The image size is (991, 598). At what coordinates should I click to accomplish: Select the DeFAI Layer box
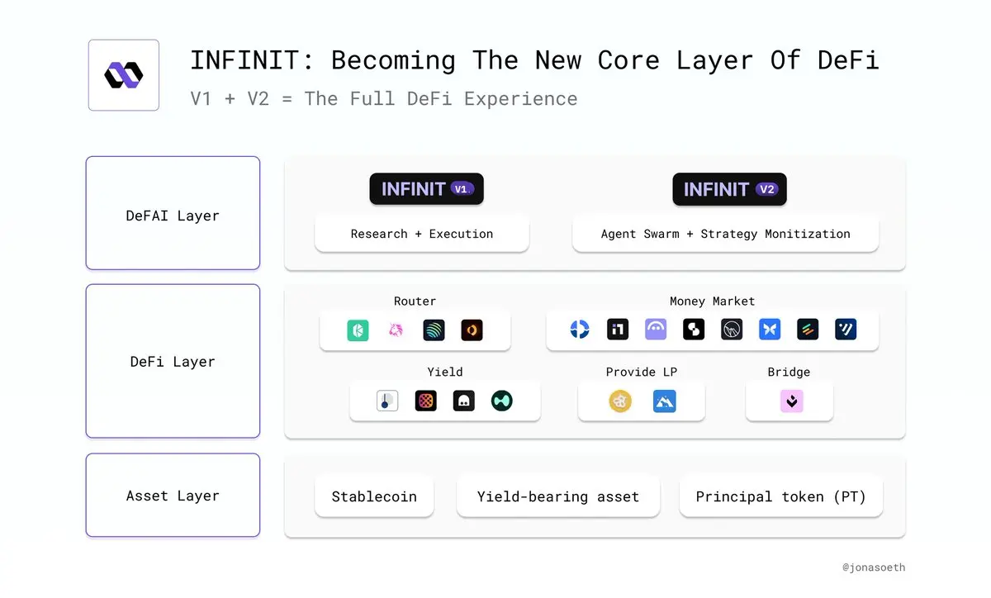pyautogui.click(x=173, y=213)
